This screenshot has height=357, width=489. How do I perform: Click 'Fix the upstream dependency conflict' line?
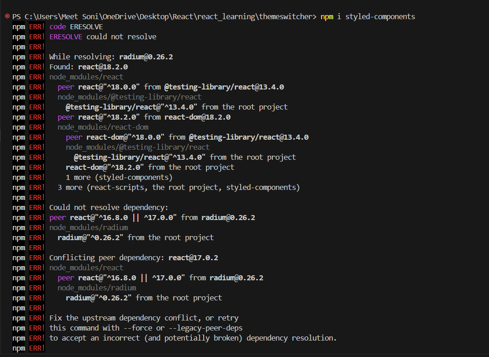tap(144, 318)
